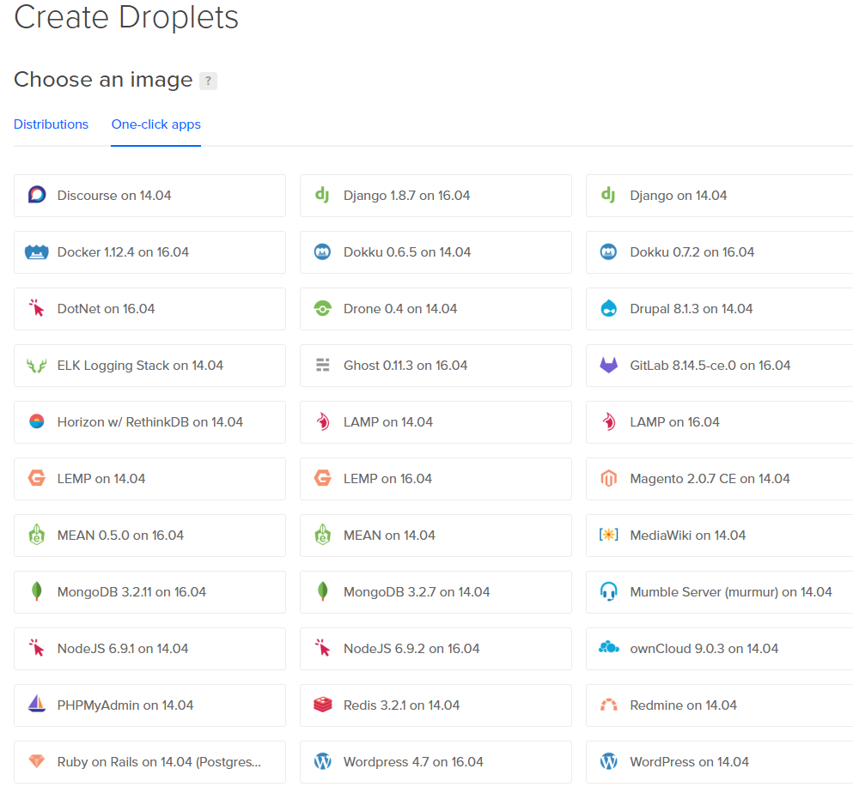Screen dimensions: 853x793
Task: Choose the MongoDB 3.2.7 on 14.04 image
Action: point(436,592)
